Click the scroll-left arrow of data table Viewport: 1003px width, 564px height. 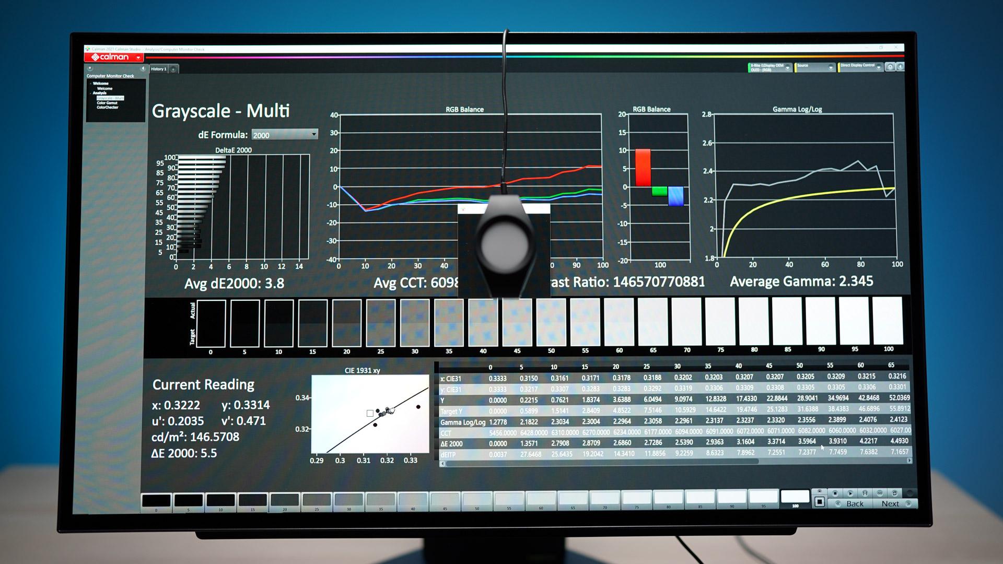click(443, 463)
